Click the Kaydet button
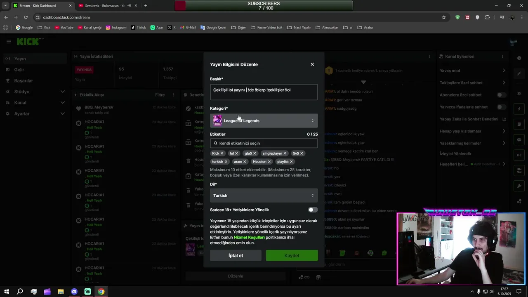Screen dimensions: 528x297 click(x=292, y=256)
